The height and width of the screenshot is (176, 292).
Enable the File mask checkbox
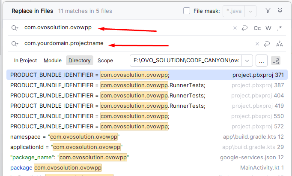click(187, 11)
